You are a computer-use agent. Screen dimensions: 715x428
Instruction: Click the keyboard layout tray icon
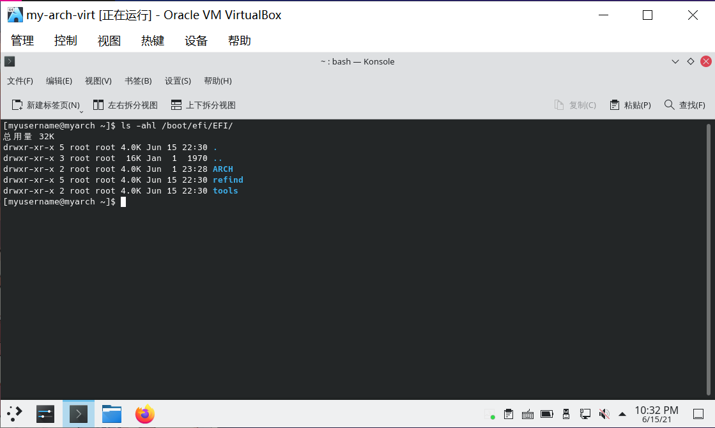[528, 414]
